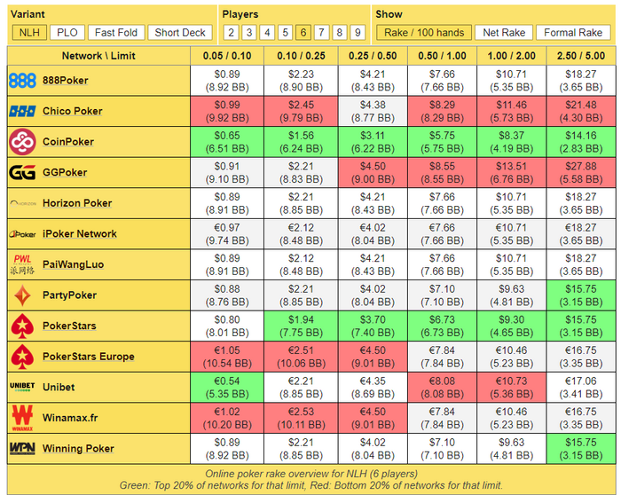Click the Network \ Limit header cell
The image size is (621, 495).
98,56
